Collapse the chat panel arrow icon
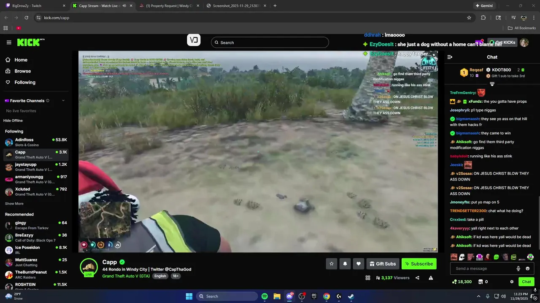Image resolution: width=540 pixels, height=303 pixels. click(x=450, y=57)
